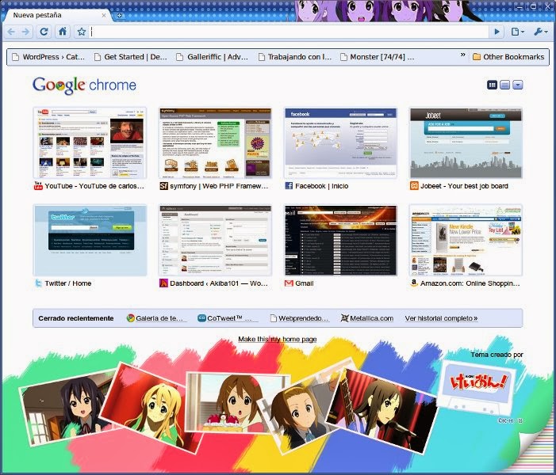Image resolution: width=556 pixels, height=475 pixels.
Task: Click the Gmail envelope favicon
Action: (x=289, y=283)
